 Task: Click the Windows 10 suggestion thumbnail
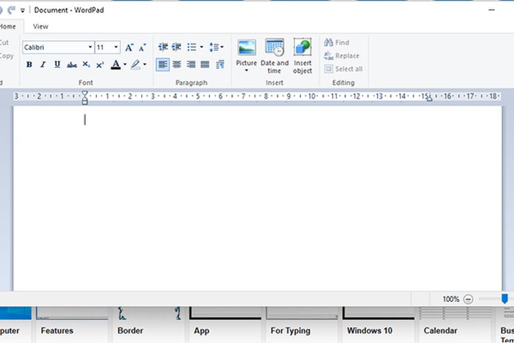tap(378, 324)
